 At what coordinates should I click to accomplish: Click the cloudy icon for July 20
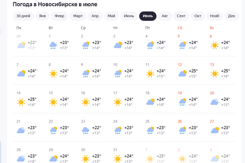tap(214, 102)
